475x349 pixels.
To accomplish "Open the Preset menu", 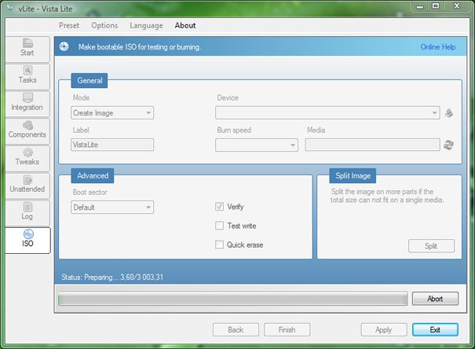I will [69, 25].
